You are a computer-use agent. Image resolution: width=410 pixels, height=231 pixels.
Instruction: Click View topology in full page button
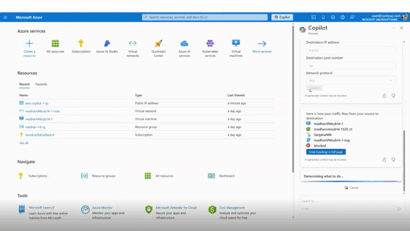pyautogui.click(x=326, y=152)
